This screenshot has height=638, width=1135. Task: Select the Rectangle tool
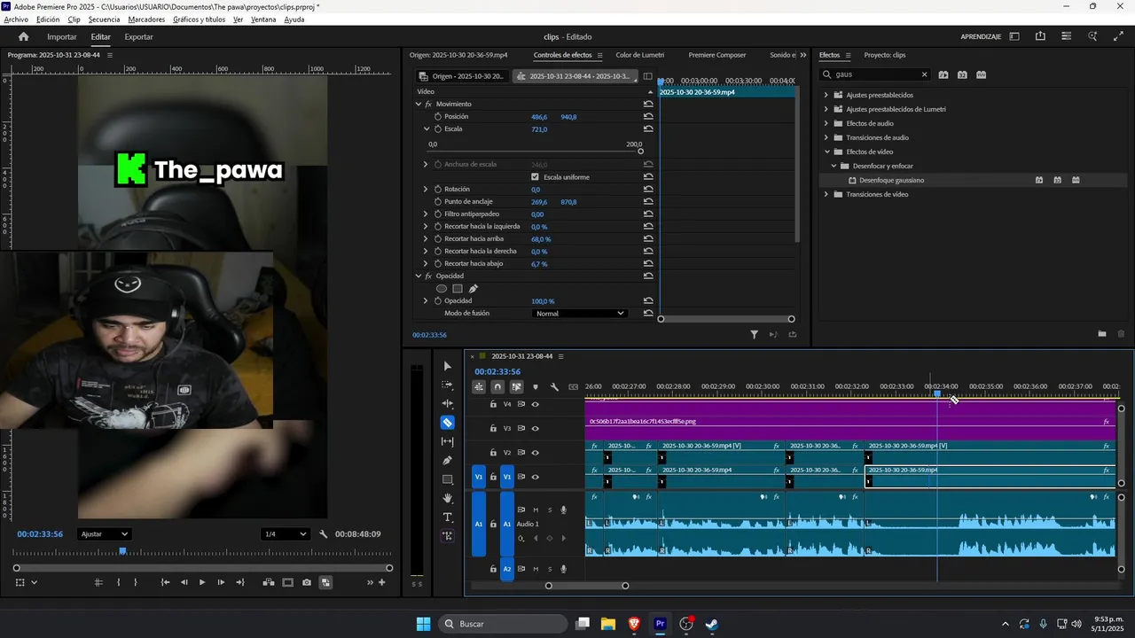pos(447,479)
